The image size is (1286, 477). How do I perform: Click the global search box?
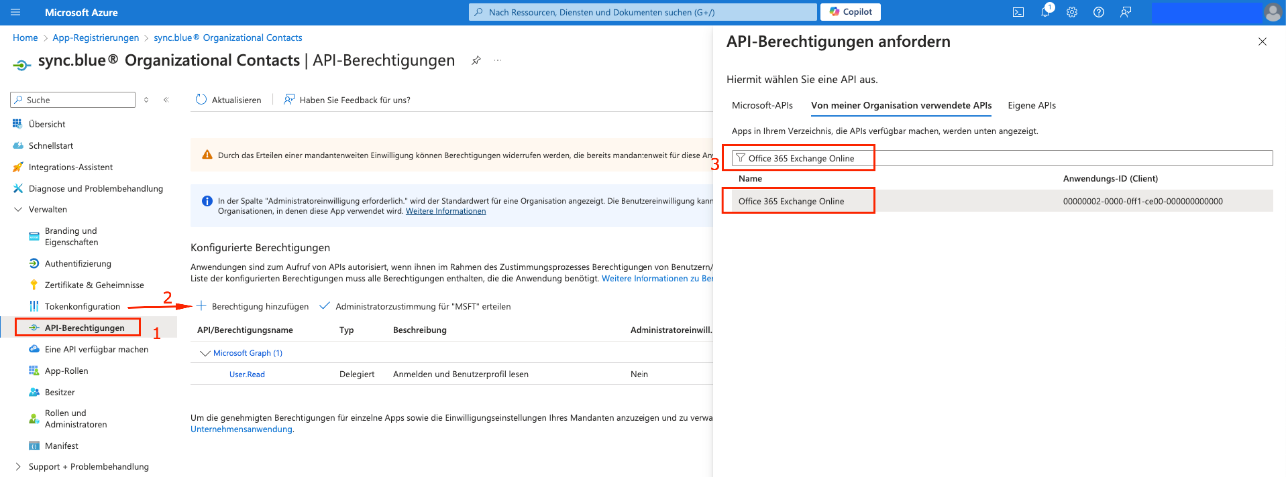click(643, 12)
